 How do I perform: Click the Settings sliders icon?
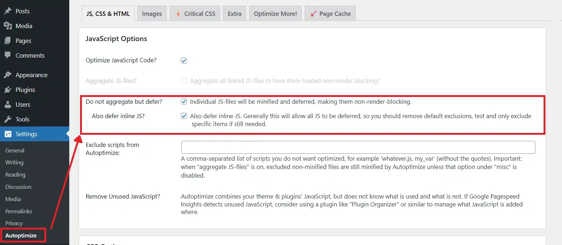click(x=8, y=134)
